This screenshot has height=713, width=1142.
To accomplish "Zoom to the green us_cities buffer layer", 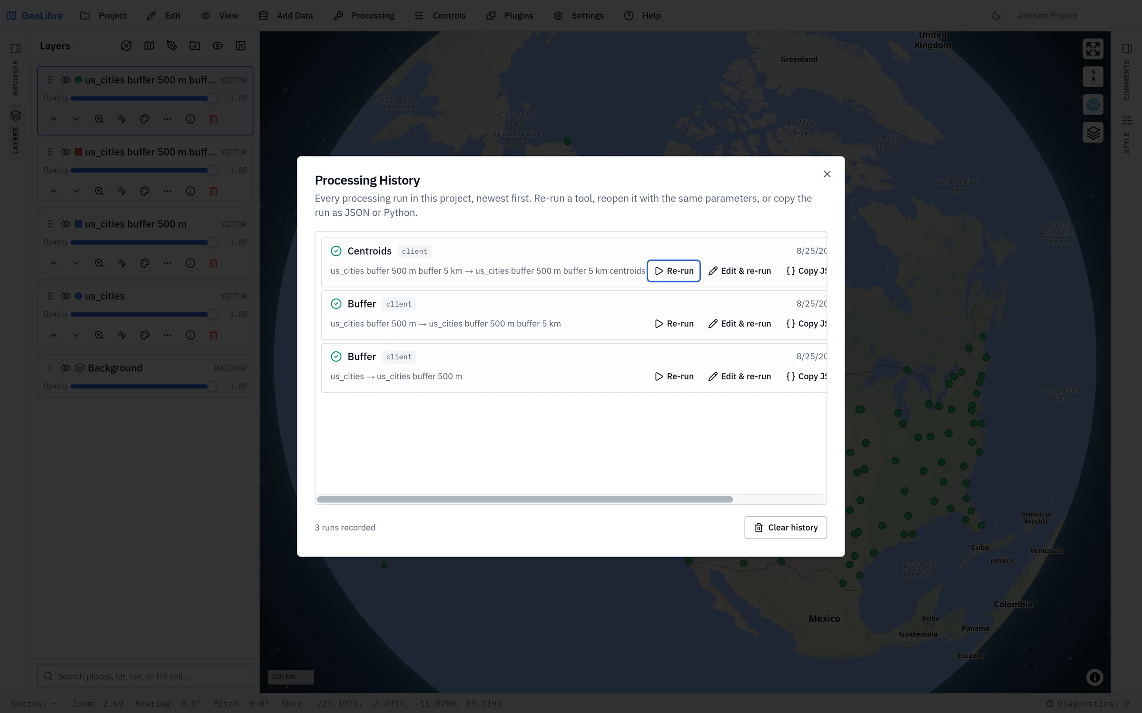I will pos(99,119).
